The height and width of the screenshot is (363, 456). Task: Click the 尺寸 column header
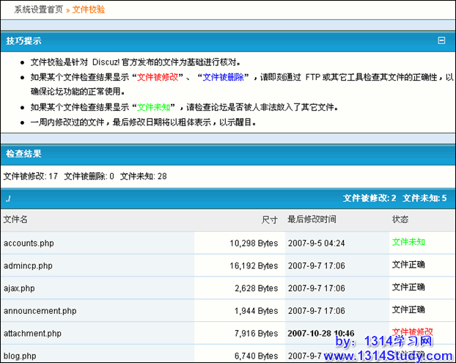pos(270,219)
